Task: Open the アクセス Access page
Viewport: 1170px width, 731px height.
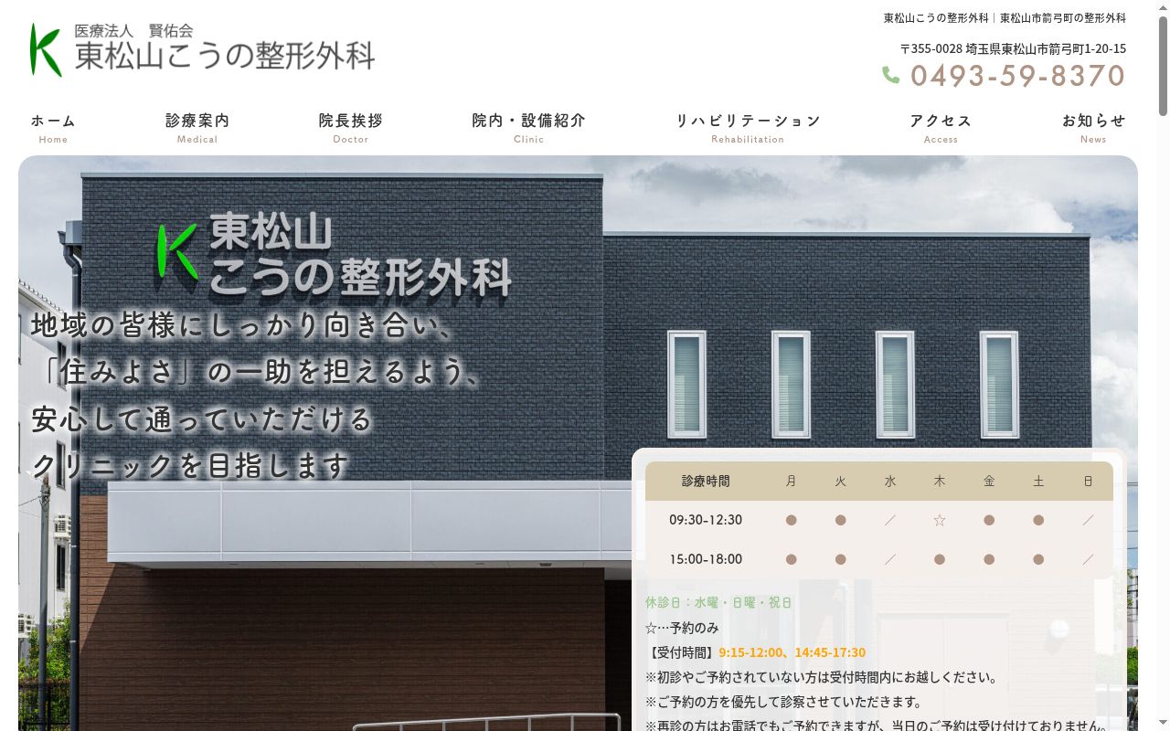Action: [941, 128]
